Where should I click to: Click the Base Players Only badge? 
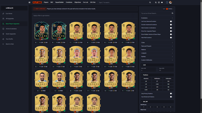[40, 9]
